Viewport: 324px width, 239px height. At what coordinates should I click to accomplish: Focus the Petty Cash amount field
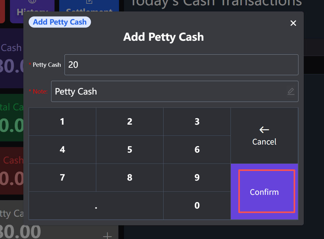click(x=181, y=65)
